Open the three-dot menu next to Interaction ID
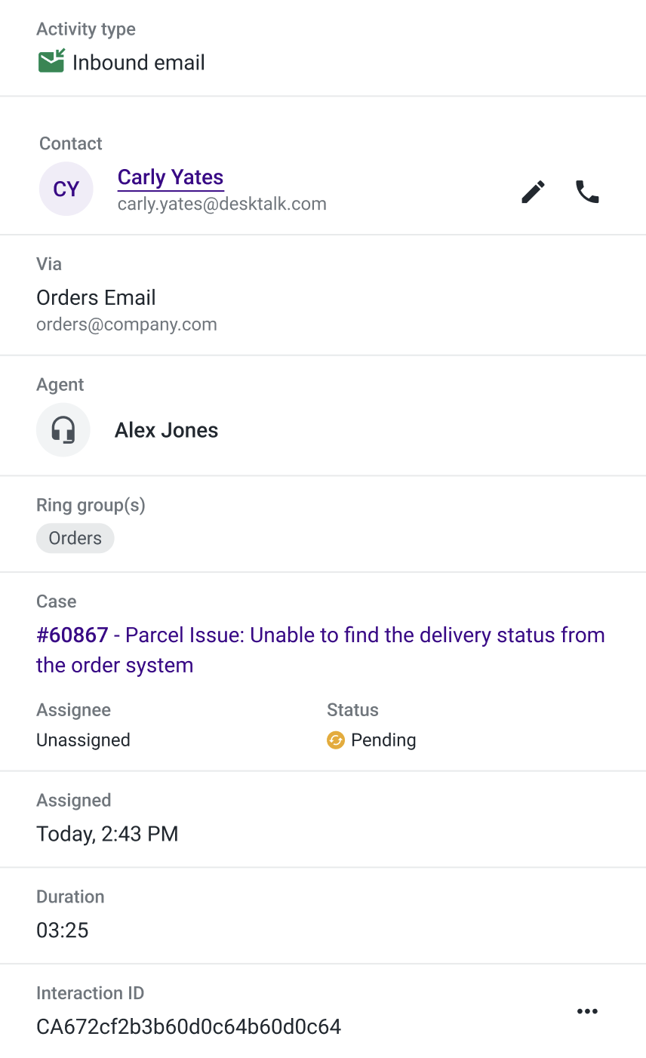The width and height of the screenshot is (646, 1058). 587,1011
